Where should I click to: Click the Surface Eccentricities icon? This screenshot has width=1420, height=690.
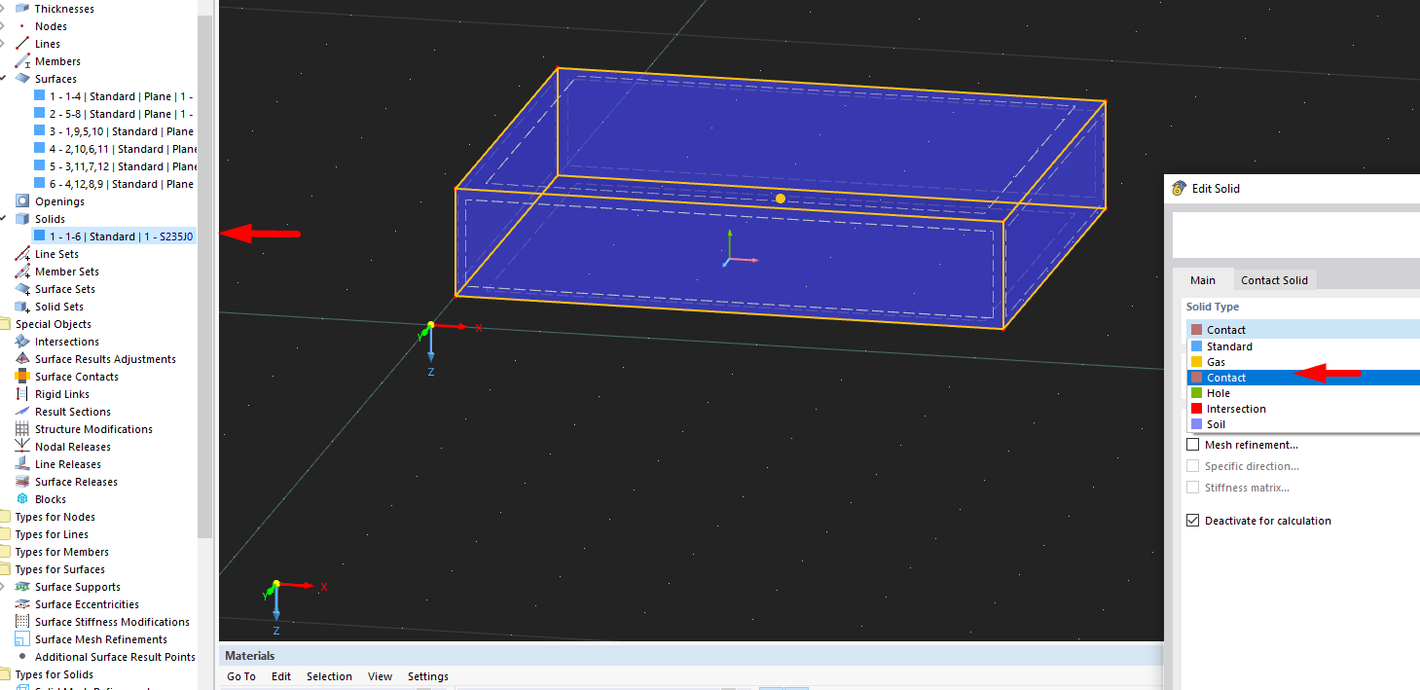click(x=23, y=603)
